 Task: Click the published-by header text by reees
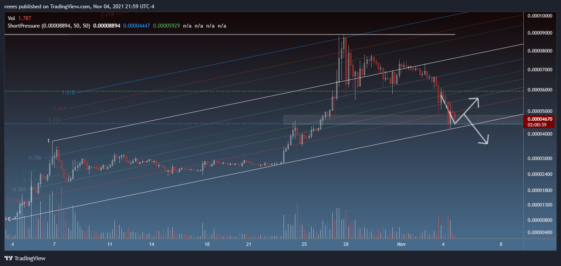coord(79,6)
